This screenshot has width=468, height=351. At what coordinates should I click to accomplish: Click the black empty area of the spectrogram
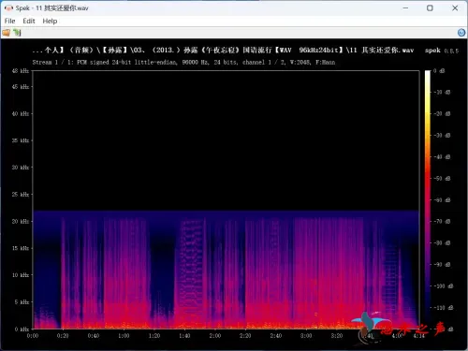coord(226,140)
